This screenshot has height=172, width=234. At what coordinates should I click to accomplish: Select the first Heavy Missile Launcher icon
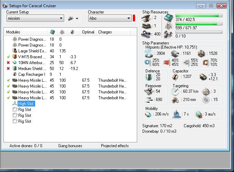coord(15,80)
